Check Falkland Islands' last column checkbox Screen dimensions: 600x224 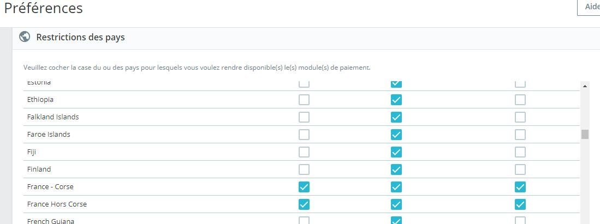point(520,117)
